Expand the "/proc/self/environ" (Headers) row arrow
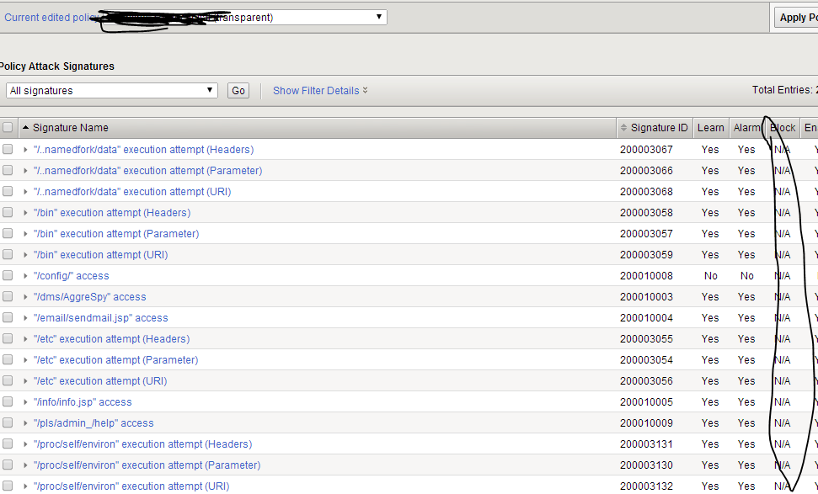 coord(25,444)
